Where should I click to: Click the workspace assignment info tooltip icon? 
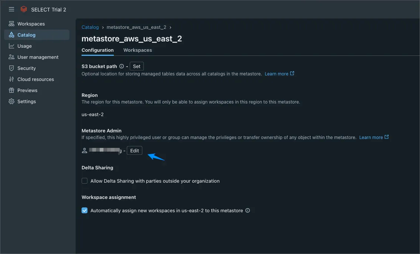[x=248, y=210]
